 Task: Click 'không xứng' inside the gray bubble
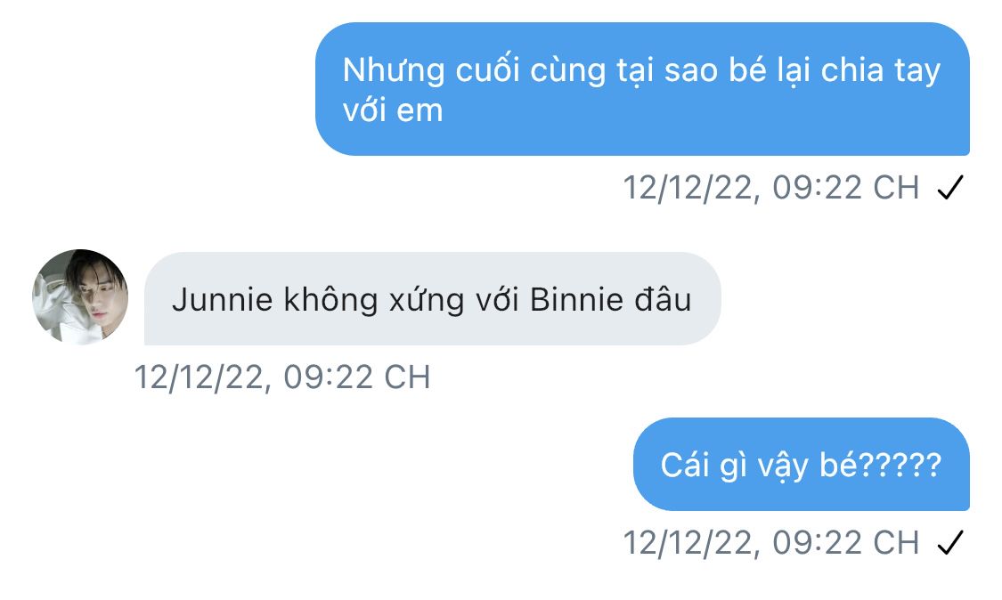[374, 300]
